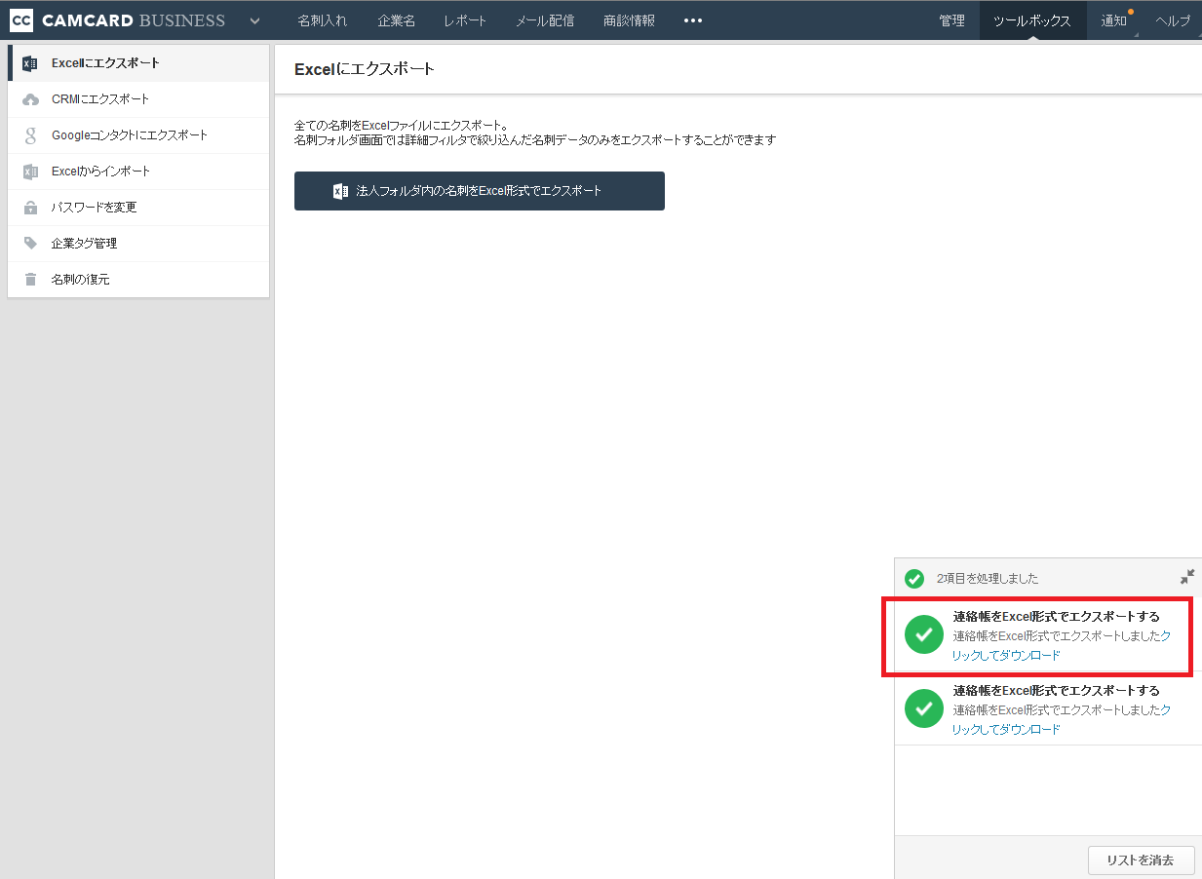Image resolution: width=1202 pixels, height=879 pixels.
Task: Click the 2項目を処理しました status text
Action: [988, 579]
